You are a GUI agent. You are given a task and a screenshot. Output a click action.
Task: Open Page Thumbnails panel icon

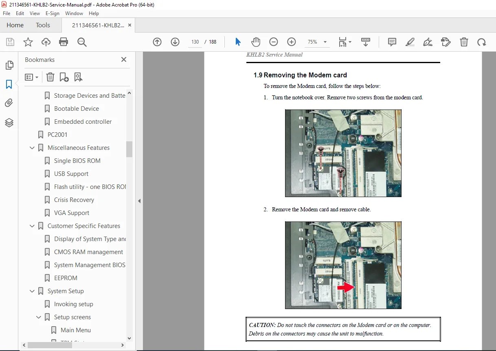9,65
